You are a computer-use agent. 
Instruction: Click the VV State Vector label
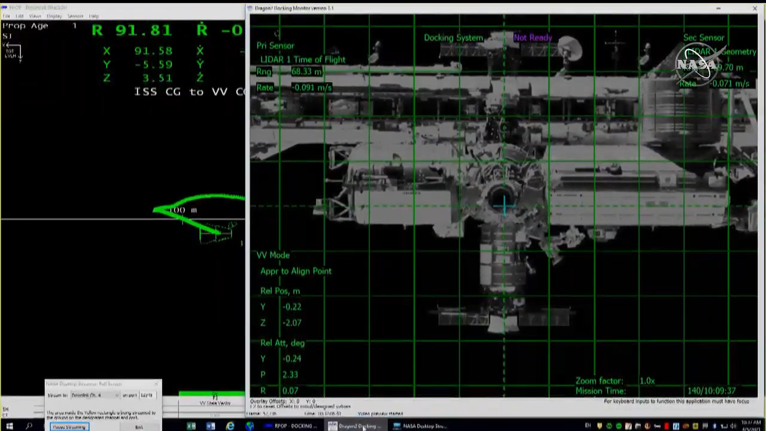point(214,403)
